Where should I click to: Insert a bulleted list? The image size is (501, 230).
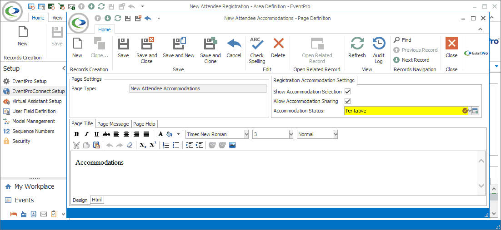click(x=176, y=145)
